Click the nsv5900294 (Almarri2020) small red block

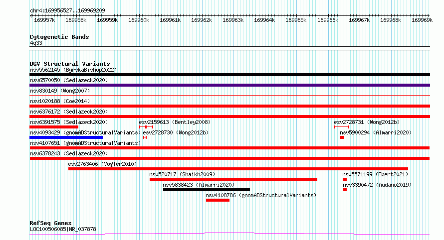(342, 137)
